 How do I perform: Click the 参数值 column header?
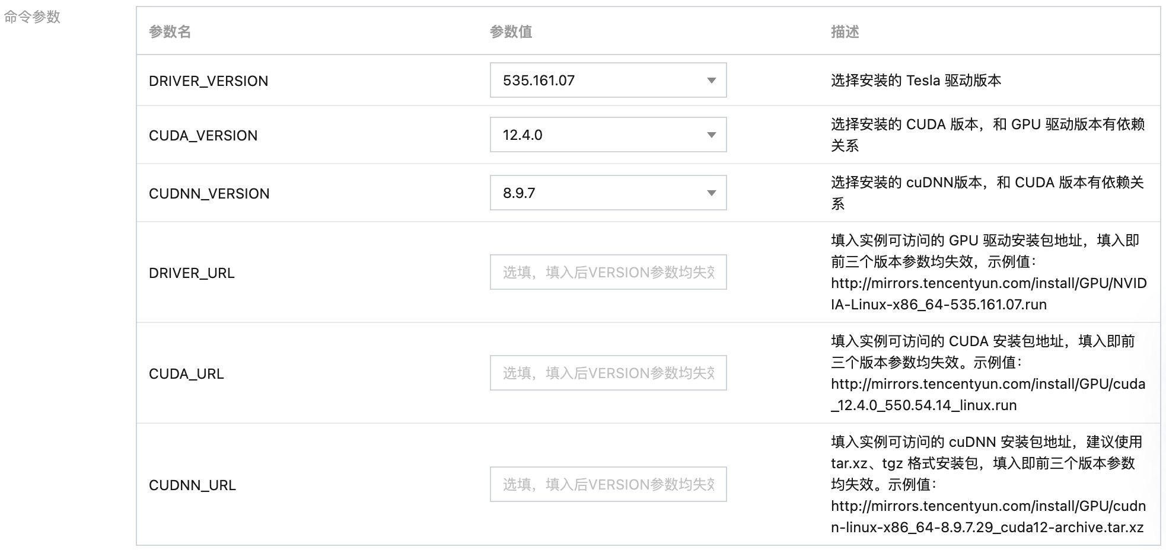click(511, 32)
